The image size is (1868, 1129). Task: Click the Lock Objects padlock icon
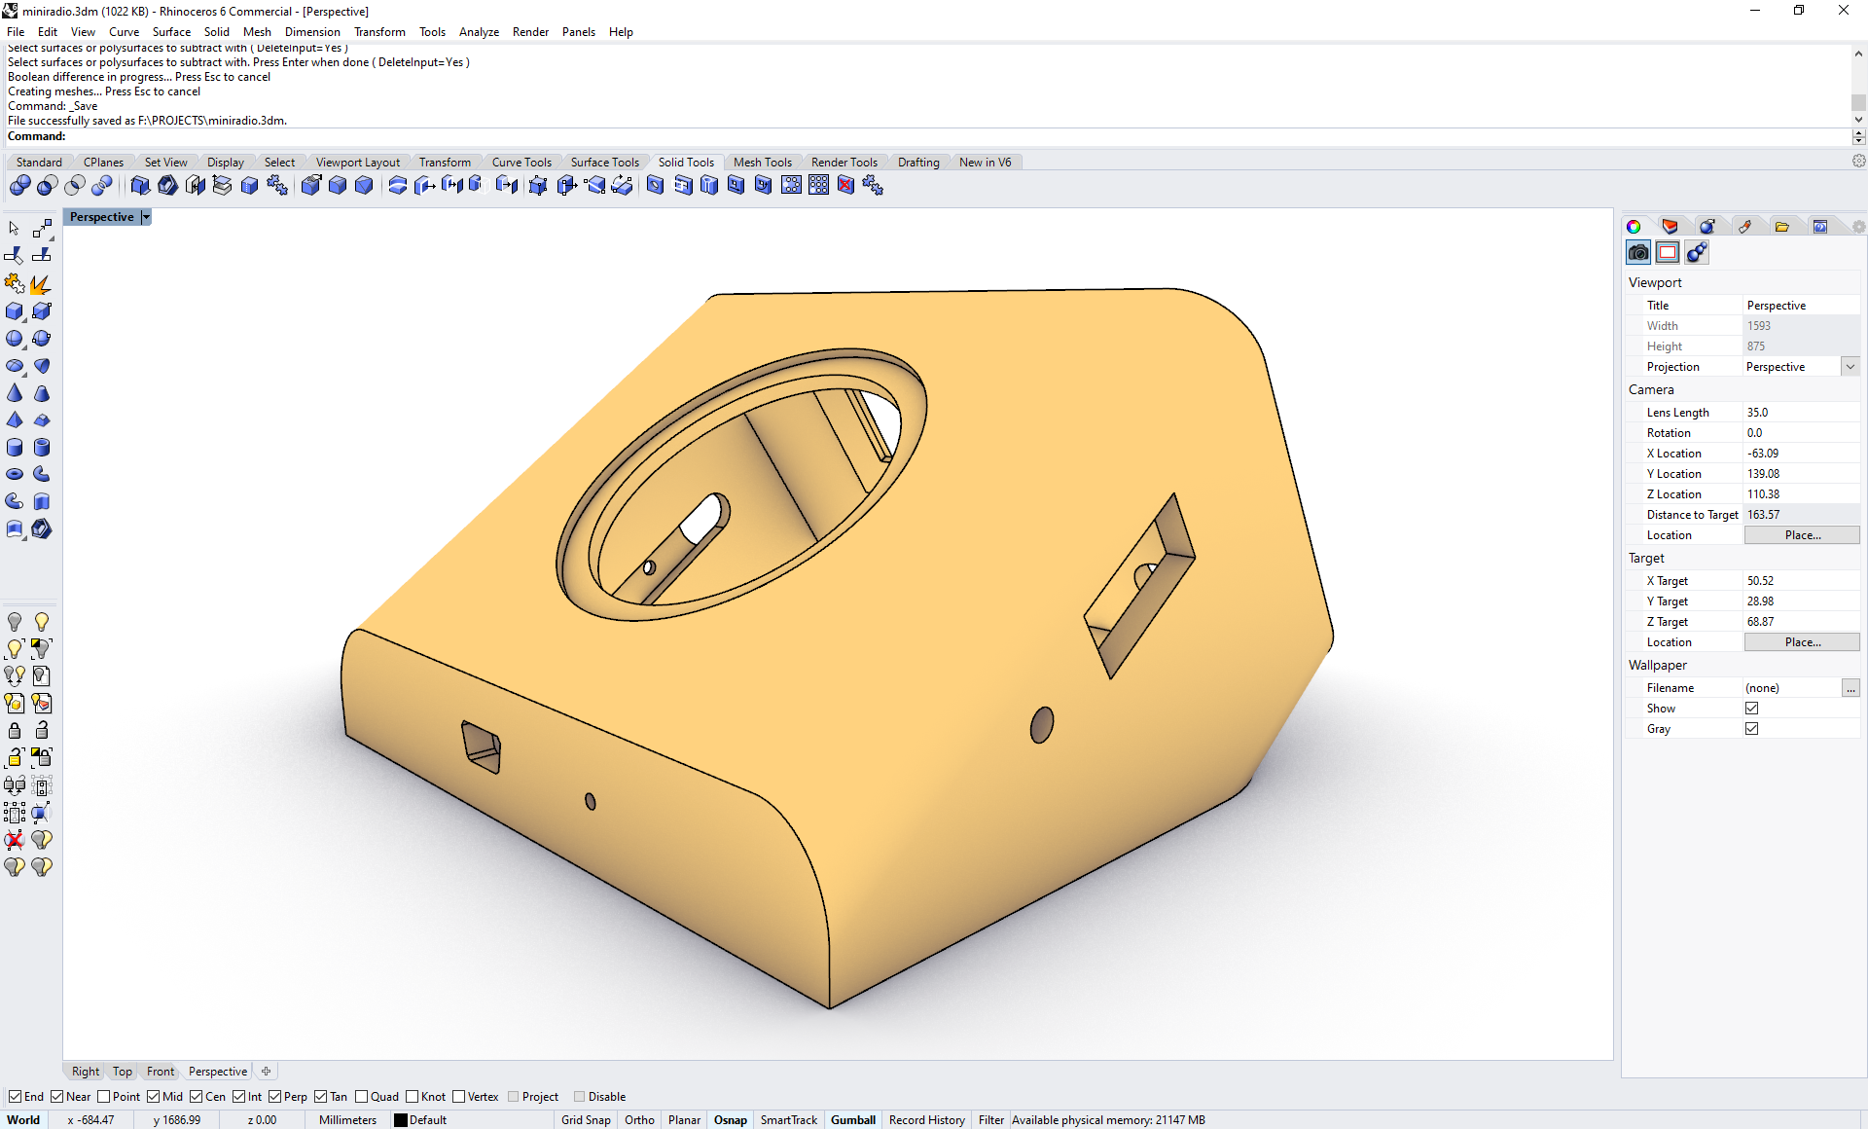(x=15, y=731)
